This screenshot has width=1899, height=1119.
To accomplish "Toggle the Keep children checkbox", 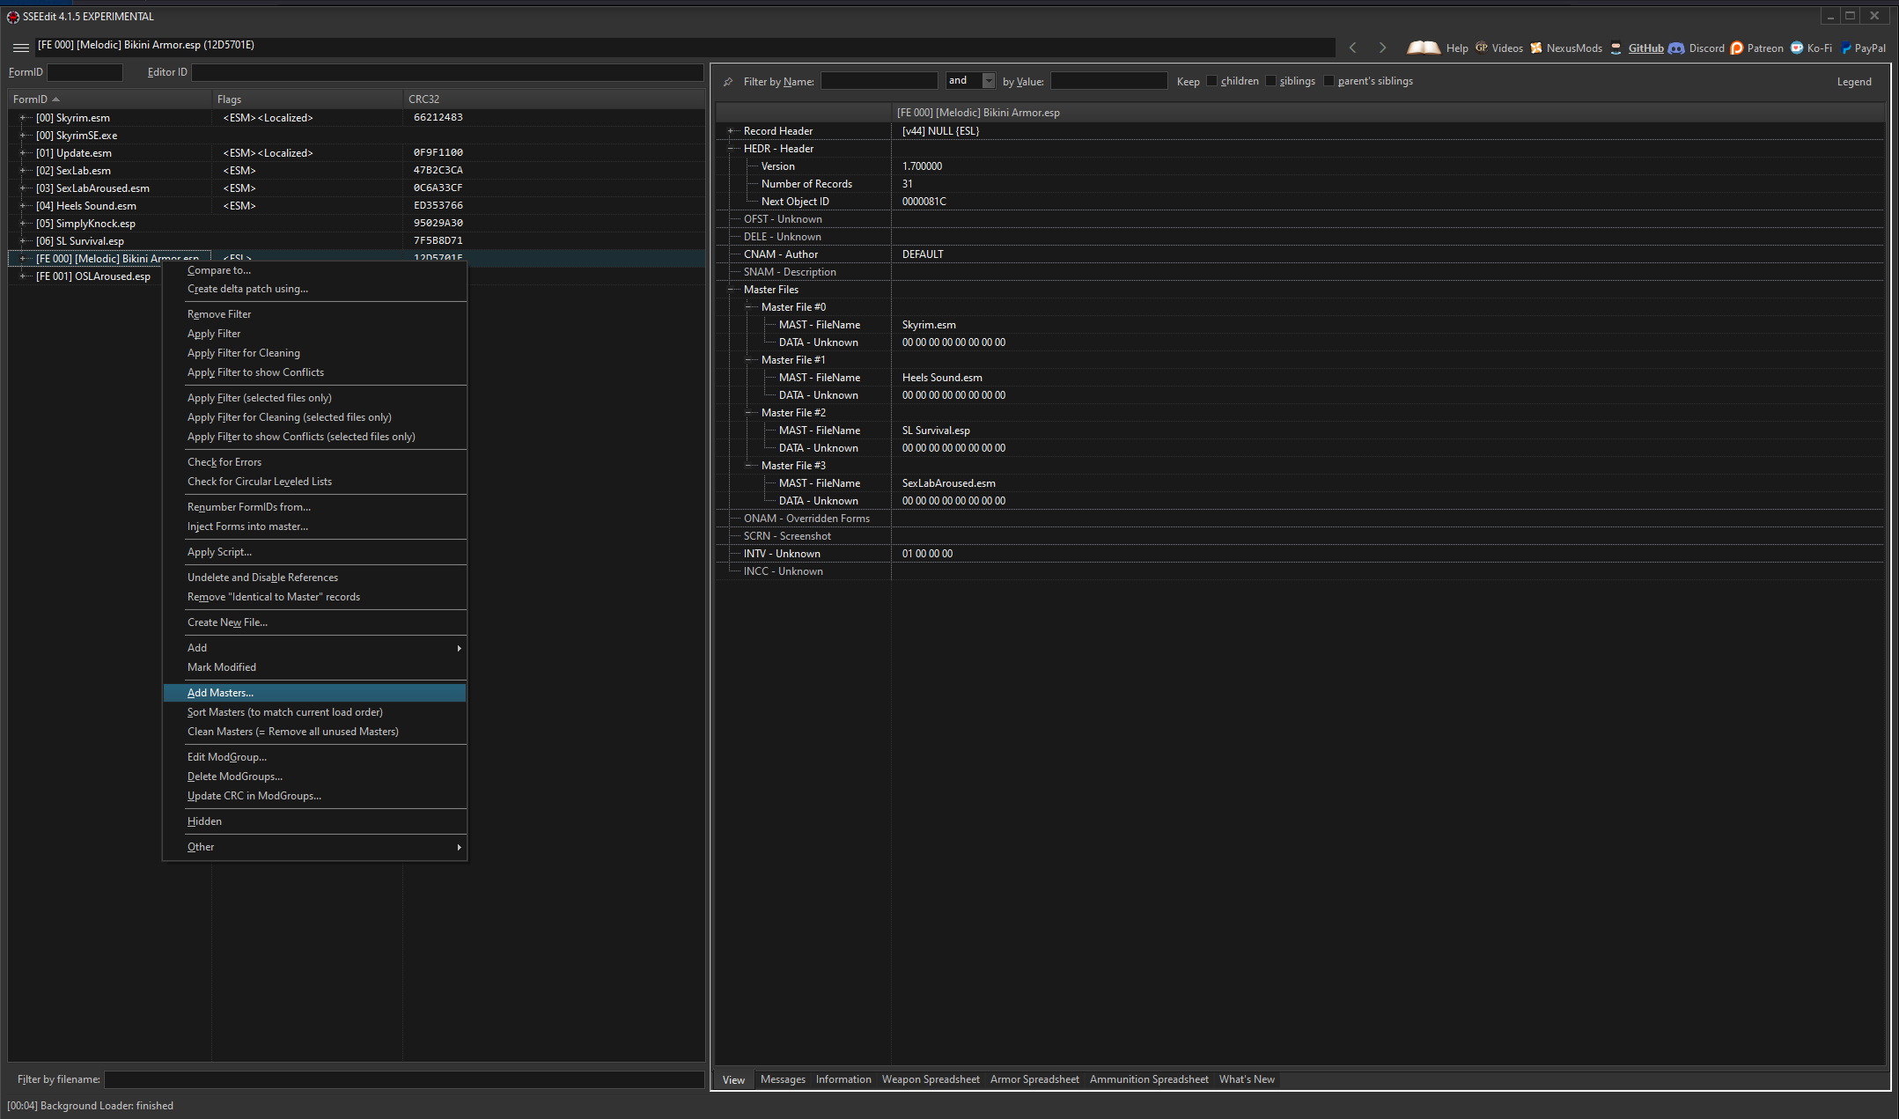I will click(x=1211, y=81).
